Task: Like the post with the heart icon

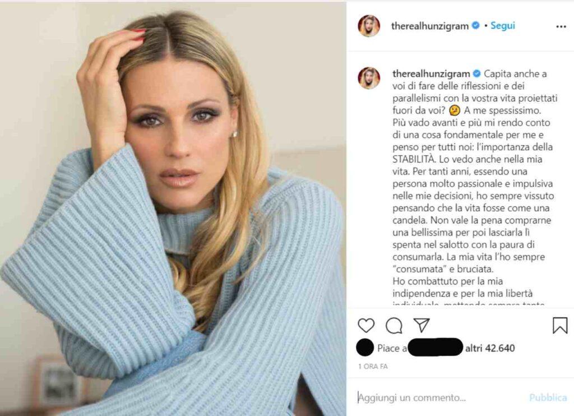Action: 366,325
